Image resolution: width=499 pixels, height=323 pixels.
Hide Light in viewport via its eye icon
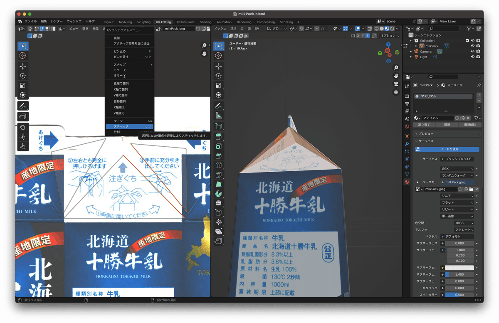472,57
